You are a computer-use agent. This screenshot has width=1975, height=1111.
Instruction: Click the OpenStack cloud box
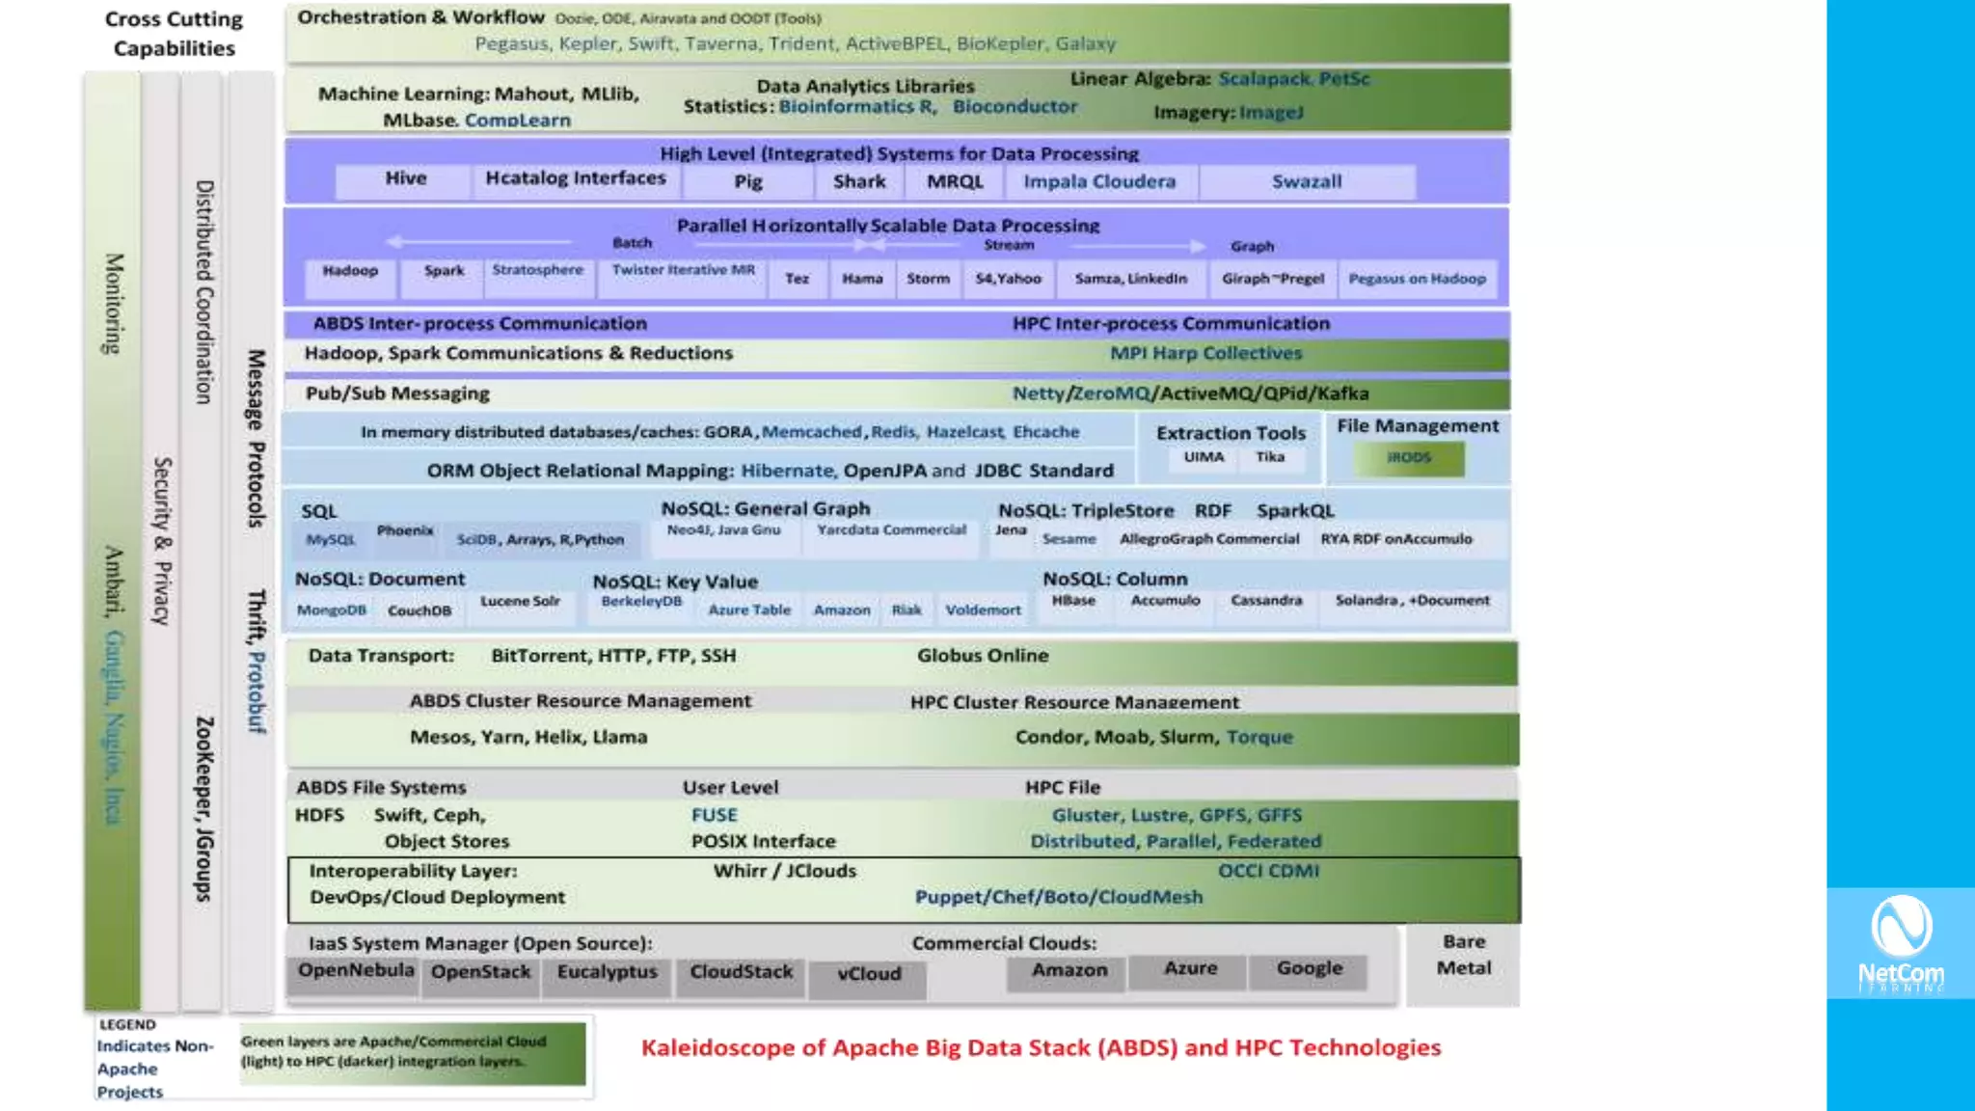click(480, 974)
